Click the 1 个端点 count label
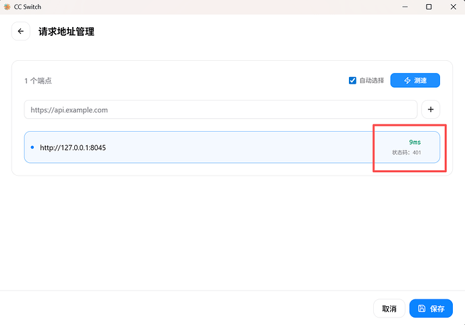The height and width of the screenshot is (325, 465). coord(38,80)
